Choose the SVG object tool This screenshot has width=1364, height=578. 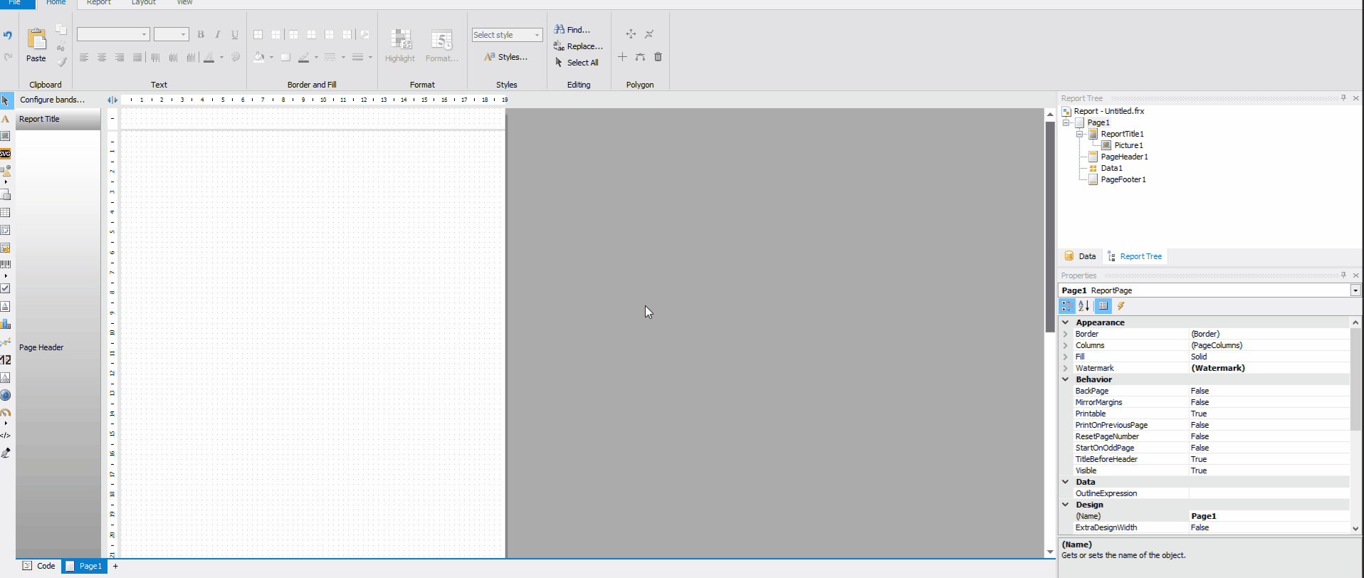click(6, 154)
